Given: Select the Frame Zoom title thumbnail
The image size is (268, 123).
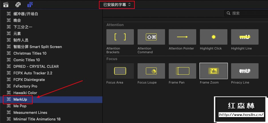Looking at the screenshot, I should [x=214, y=71].
